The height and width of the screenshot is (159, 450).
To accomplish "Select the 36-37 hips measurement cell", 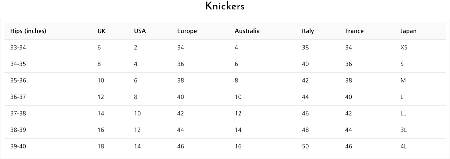I will coord(18,97).
